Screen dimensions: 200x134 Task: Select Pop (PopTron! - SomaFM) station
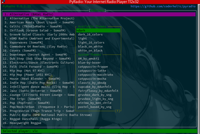pyautogui.click(x=26, y=103)
